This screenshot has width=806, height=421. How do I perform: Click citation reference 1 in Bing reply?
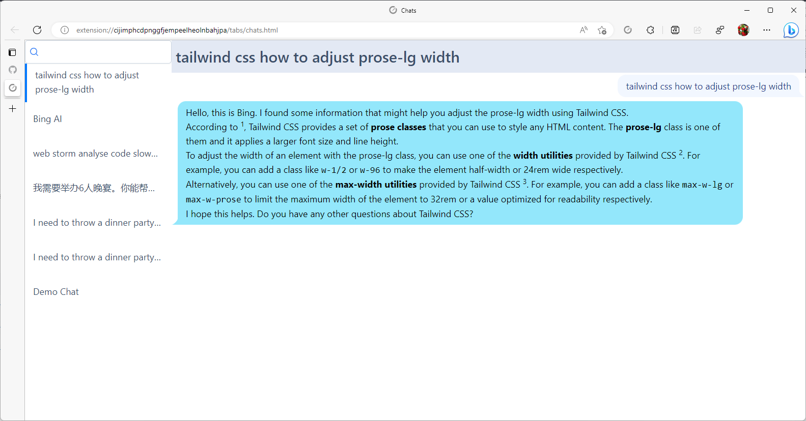[x=242, y=124]
